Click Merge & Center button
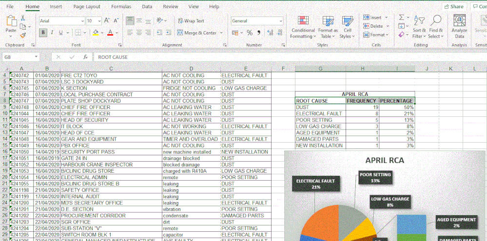 (x=196, y=33)
